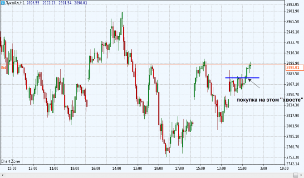Click the high value 2902.23 in header
Screen dimensions: 304x178
click(x=49, y=3)
